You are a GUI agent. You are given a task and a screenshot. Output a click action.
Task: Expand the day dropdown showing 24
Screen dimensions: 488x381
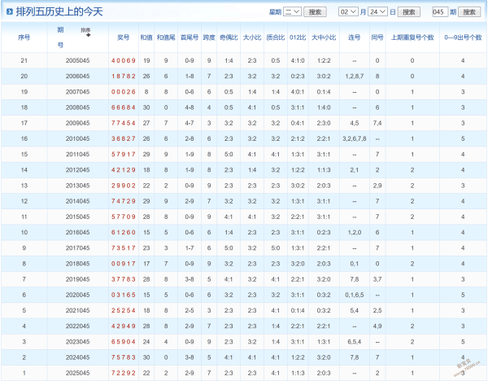(377, 12)
